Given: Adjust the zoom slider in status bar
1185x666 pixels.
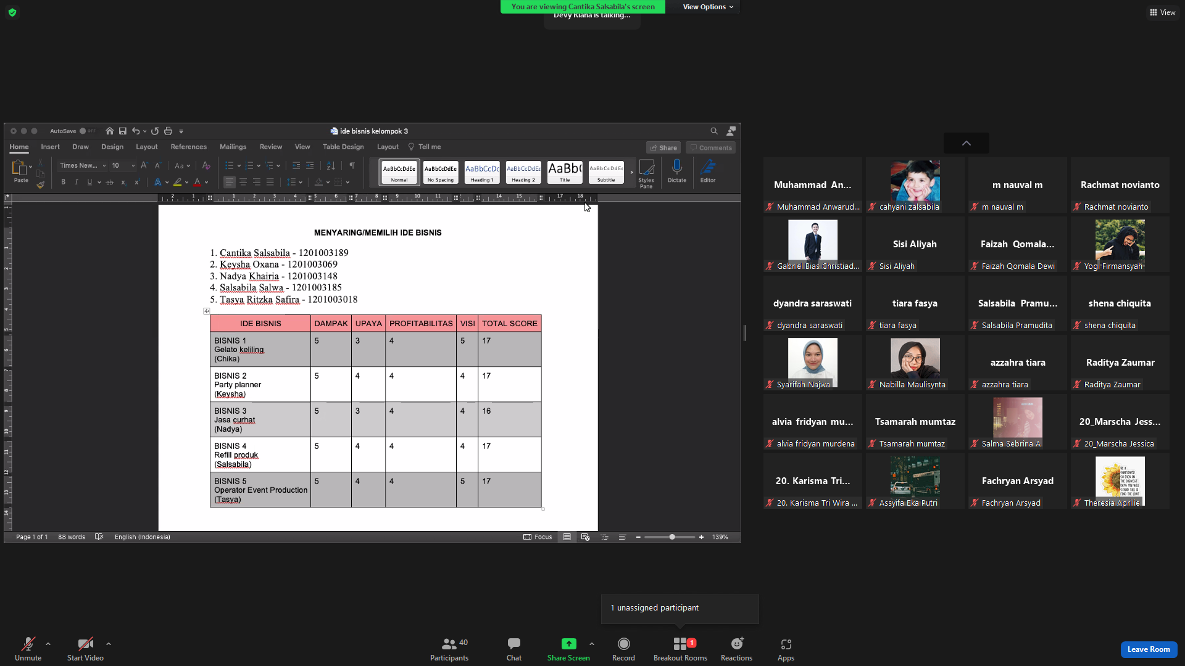Looking at the screenshot, I should (x=670, y=537).
